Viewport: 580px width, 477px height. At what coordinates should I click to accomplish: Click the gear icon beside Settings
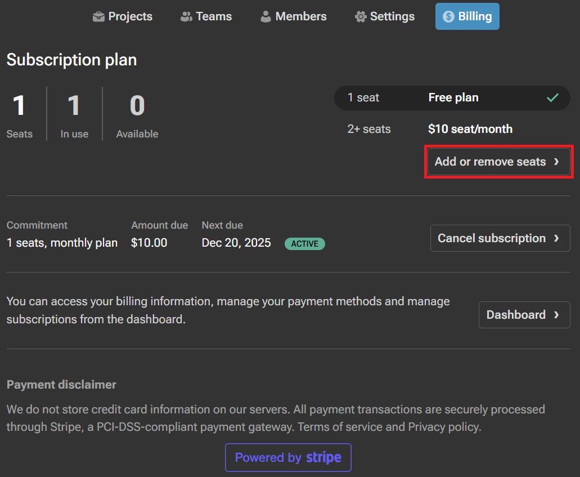[x=361, y=17]
